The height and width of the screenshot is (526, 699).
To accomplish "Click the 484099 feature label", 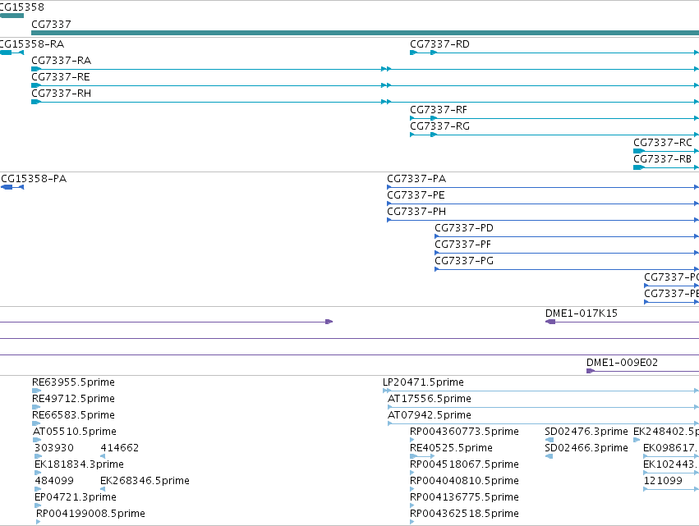I will click(54, 482).
